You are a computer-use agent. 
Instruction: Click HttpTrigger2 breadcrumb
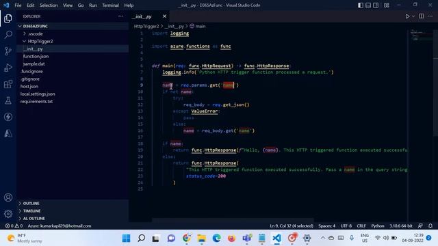[146, 26]
